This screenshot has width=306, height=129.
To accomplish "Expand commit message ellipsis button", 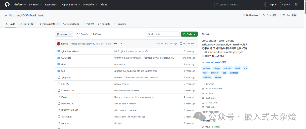I will [116, 44].
